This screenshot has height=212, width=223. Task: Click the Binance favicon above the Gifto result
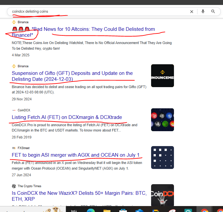click(14, 66)
